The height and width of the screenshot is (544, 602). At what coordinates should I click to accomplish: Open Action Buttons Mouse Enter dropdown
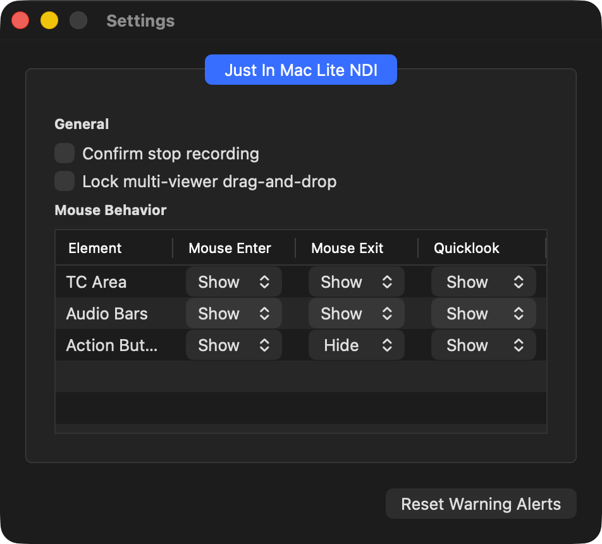234,345
